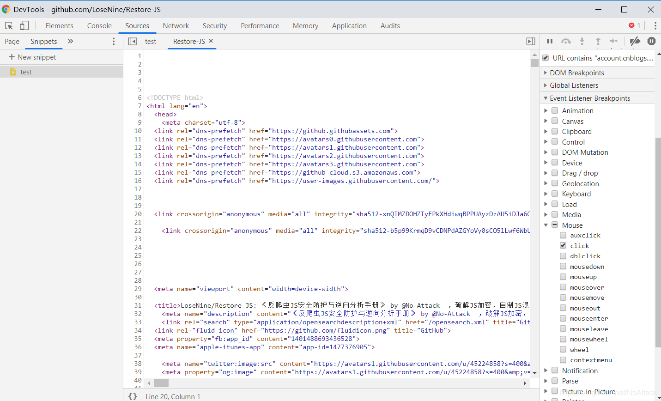Hide the debugger sidebar icon
Image resolution: width=661 pixels, height=401 pixels.
click(x=531, y=42)
